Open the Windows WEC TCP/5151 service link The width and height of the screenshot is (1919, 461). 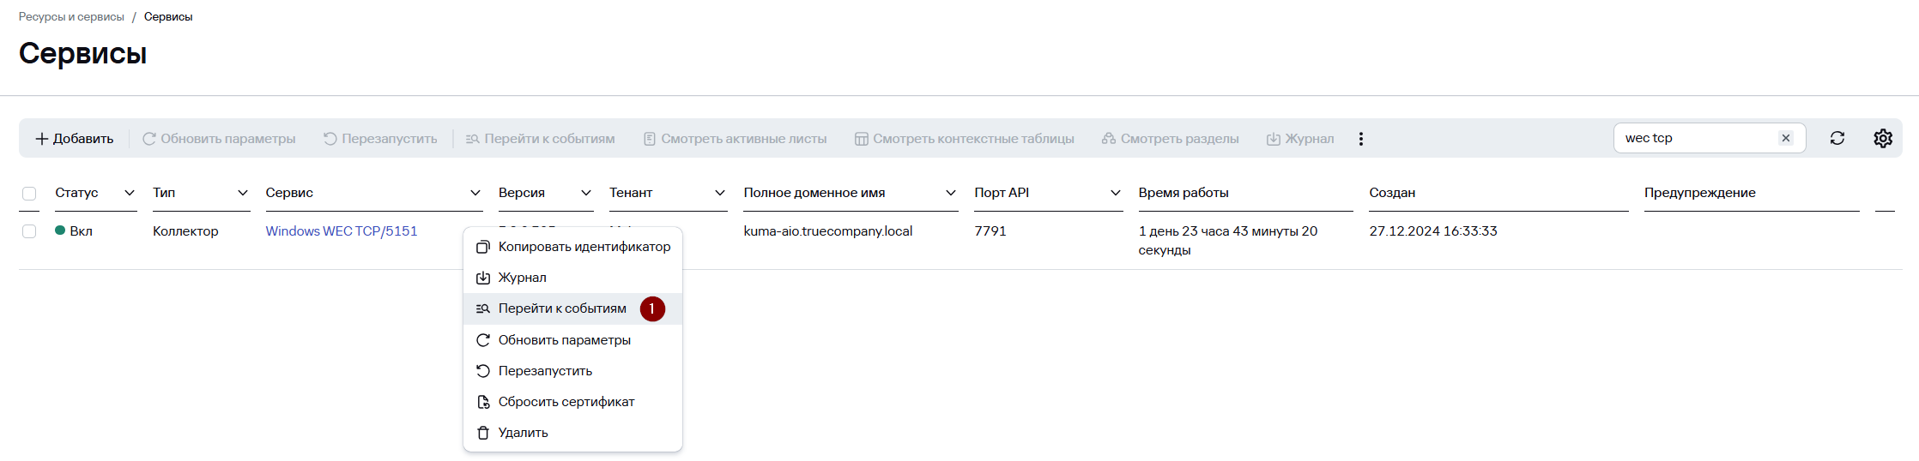pyautogui.click(x=341, y=231)
